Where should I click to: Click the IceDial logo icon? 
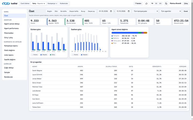(6, 3)
